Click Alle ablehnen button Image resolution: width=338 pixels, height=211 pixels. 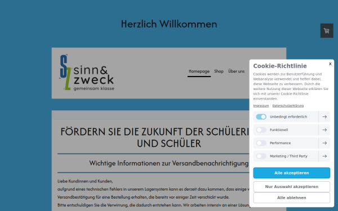pos(291,197)
